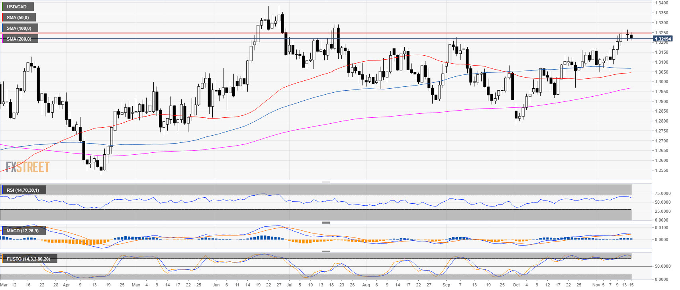Click the green color bar beside USD/CAD
680x290 pixels.
(2, 7)
